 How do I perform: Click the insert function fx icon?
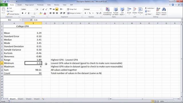pyautogui.click(x=31, y=20)
